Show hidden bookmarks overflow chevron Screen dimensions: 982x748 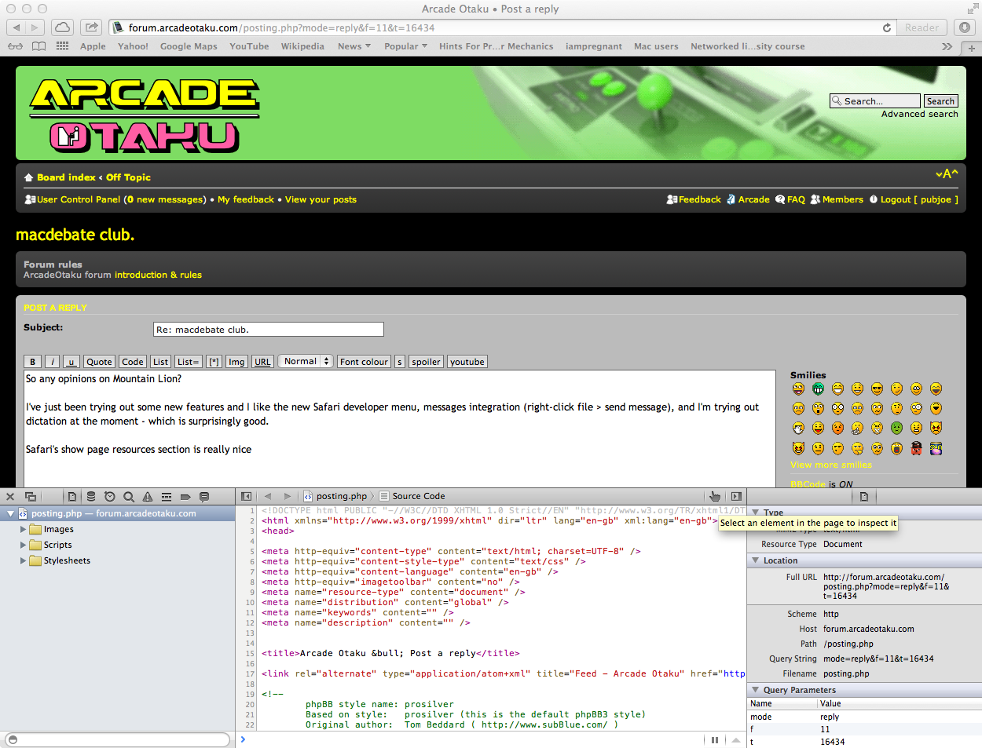947,46
